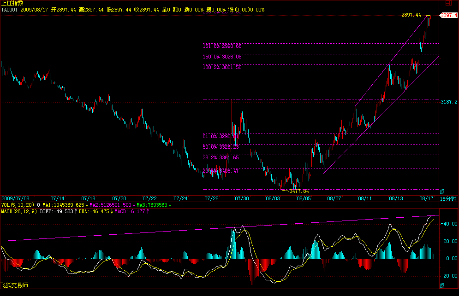Viewport: 459px width, 296px height.
Task: Click the 0.00 MACD axis value
Action: [x=452, y=258]
